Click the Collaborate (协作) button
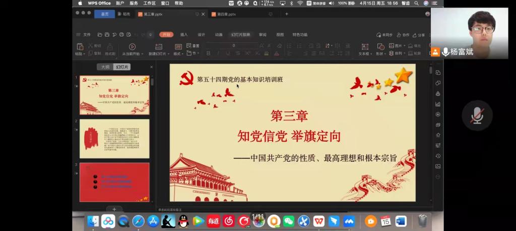516x231 pixels. pyautogui.click(x=403, y=35)
